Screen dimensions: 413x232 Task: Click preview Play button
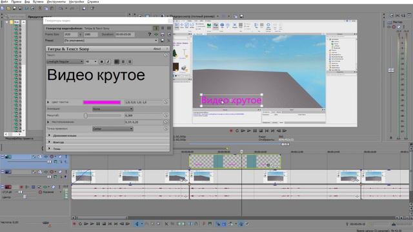click(x=249, y=131)
